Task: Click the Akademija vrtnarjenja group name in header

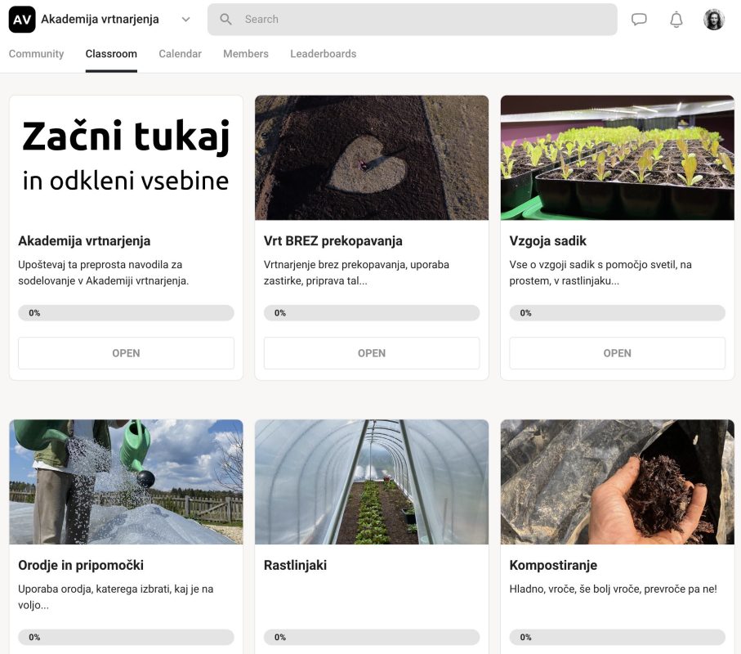Action: point(100,20)
